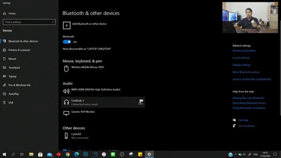Open Sticky Notes from the taskbar
This screenshot has width=281, height=158.
[140, 154]
